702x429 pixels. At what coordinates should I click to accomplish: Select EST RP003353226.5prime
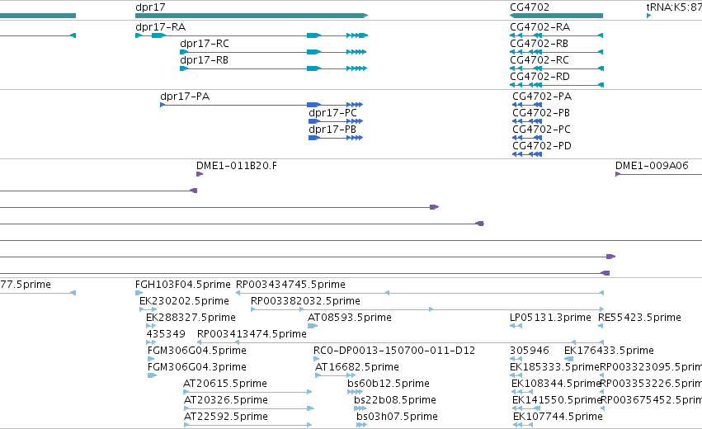pos(602,392)
